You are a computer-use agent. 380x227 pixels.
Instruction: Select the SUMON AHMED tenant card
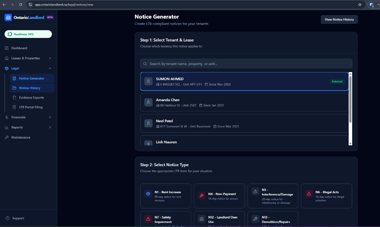click(244, 81)
